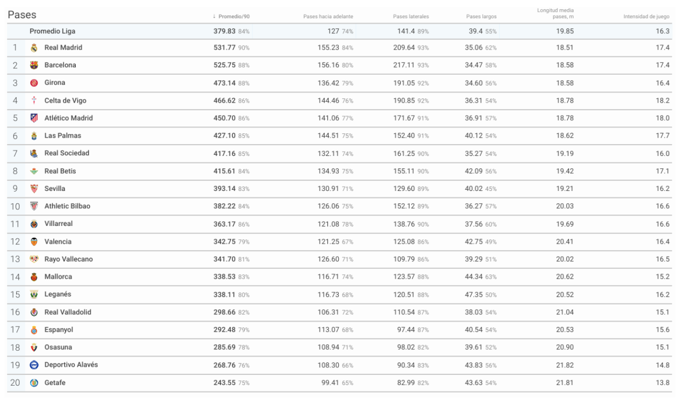Open the Celta de Vigo team name

[65, 101]
